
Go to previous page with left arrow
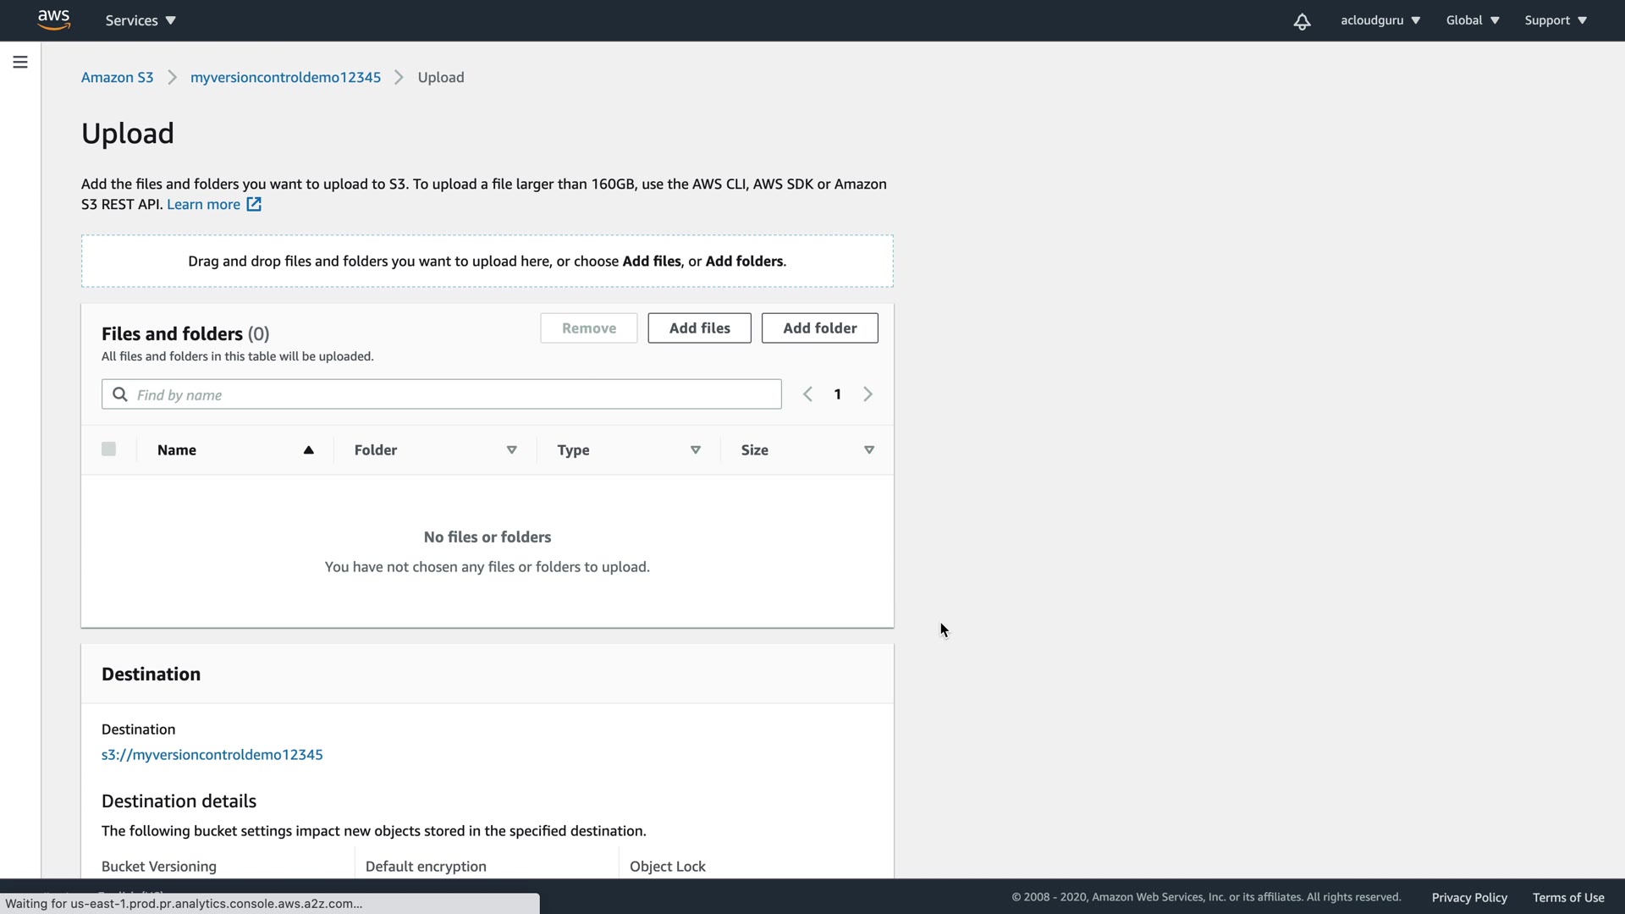click(x=807, y=394)
